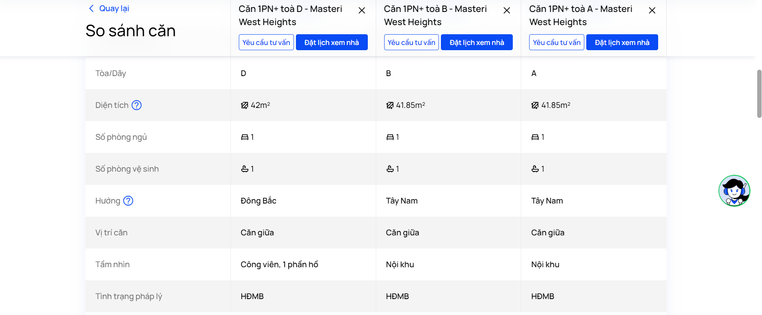Remove toà D apartment from comparison

tap(362, 10)
